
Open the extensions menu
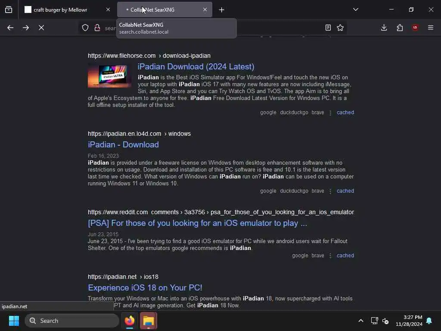pos(400,28)
